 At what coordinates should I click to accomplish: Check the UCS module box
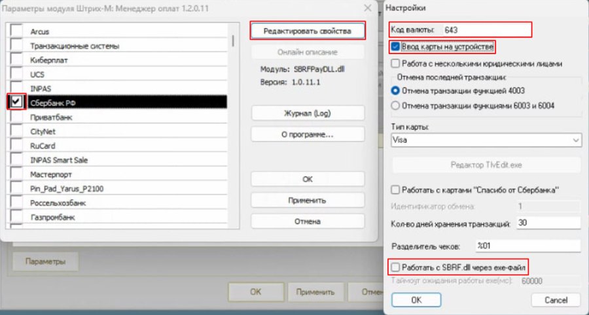click(x=16, y=75)
